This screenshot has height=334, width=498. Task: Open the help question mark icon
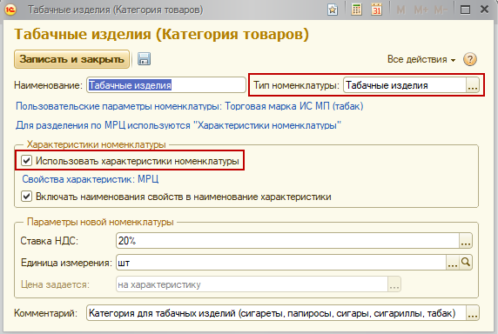[x=470, y=59]
